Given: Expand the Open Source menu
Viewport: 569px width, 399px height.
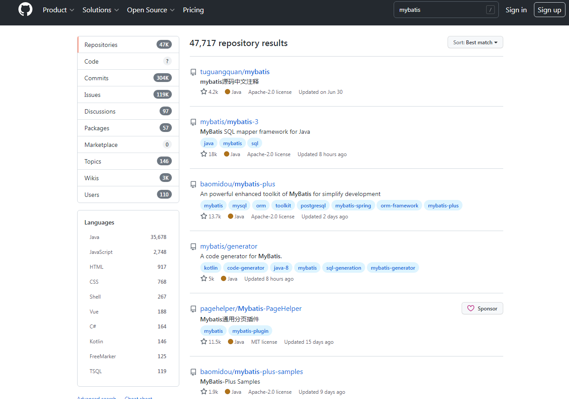Looking at the screenshot, I should (x=151, y=10).
